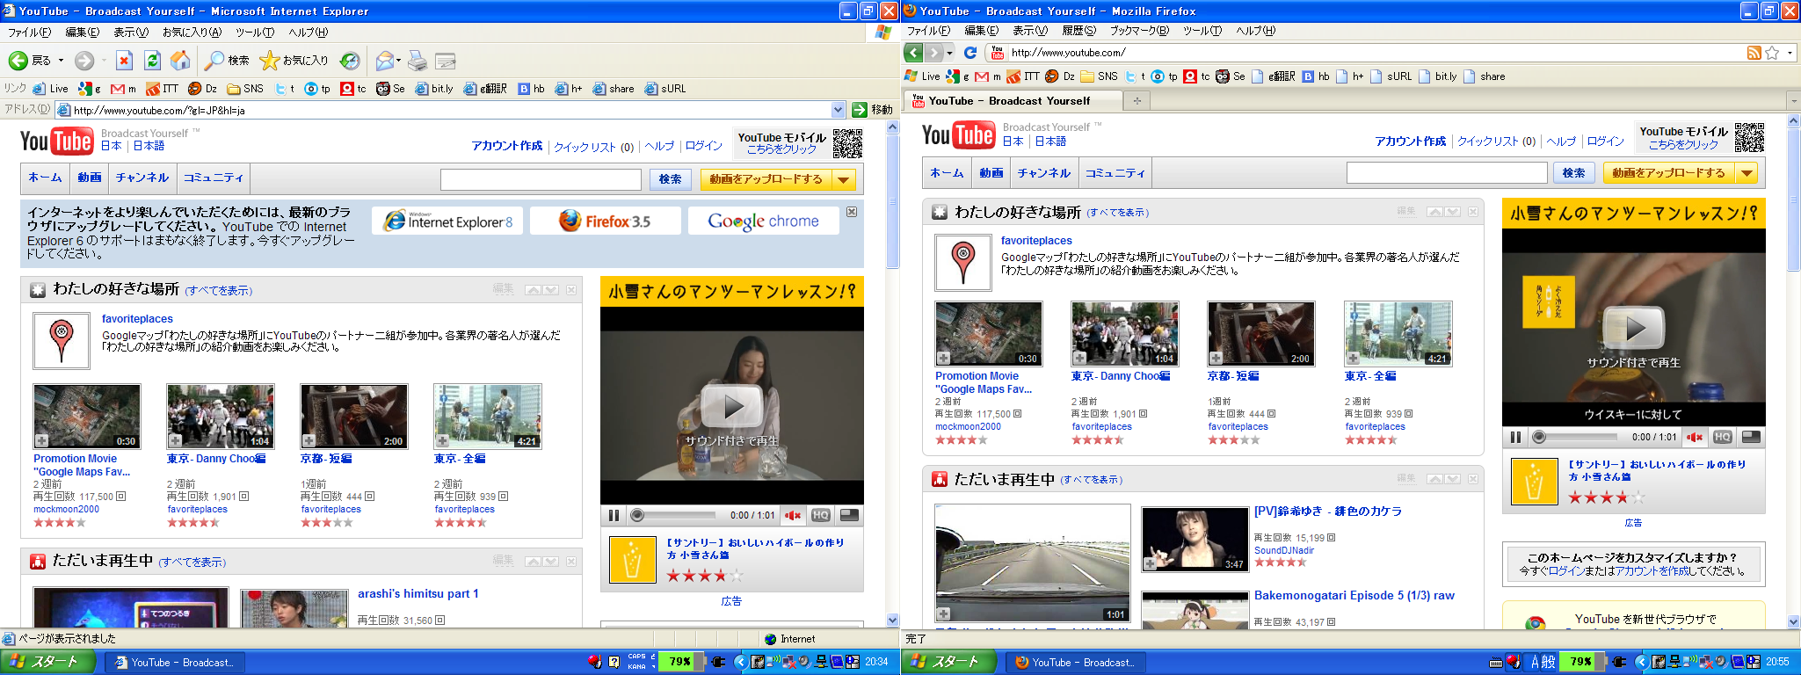Open the upload dropdown arrow in Firefox page
This screenshot has width=1801, height=675.
(x=1747, y=173)
